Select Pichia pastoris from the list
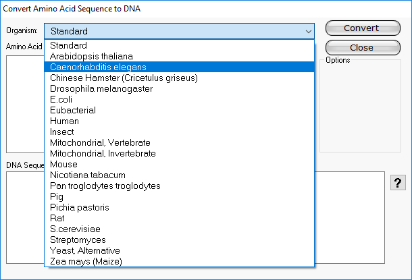 (x=79, y=207)
